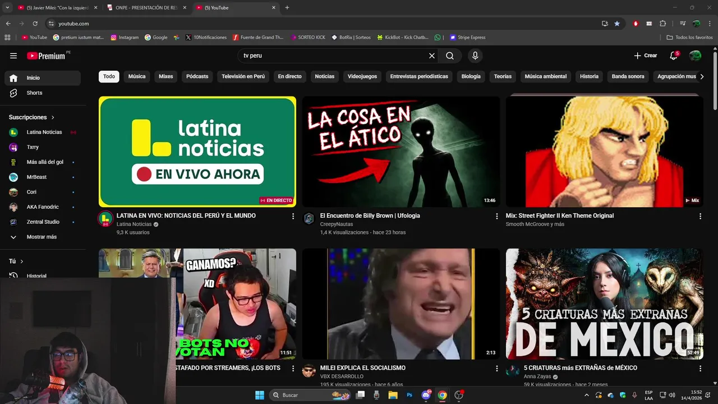Open the Chrome tab search dropdown

click(x=7, y=8)
